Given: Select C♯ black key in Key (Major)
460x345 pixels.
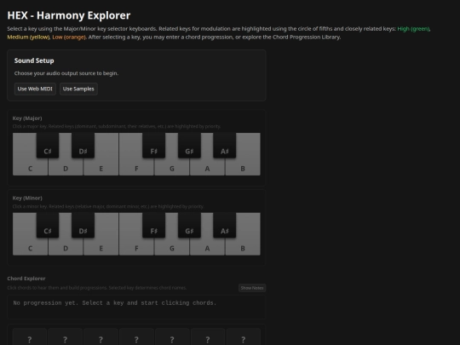Looking at the screenshot, I should [x=48, y=146].
